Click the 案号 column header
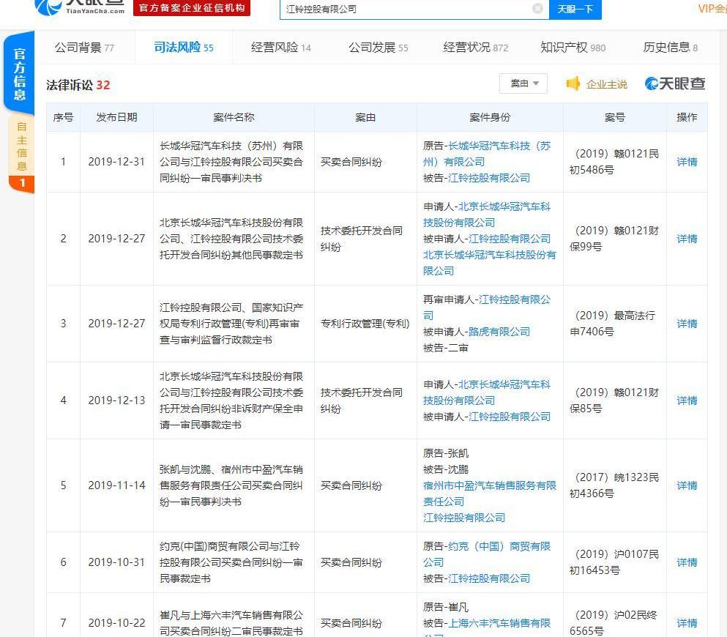Screen dimensions: 727x637 (614, 117)
